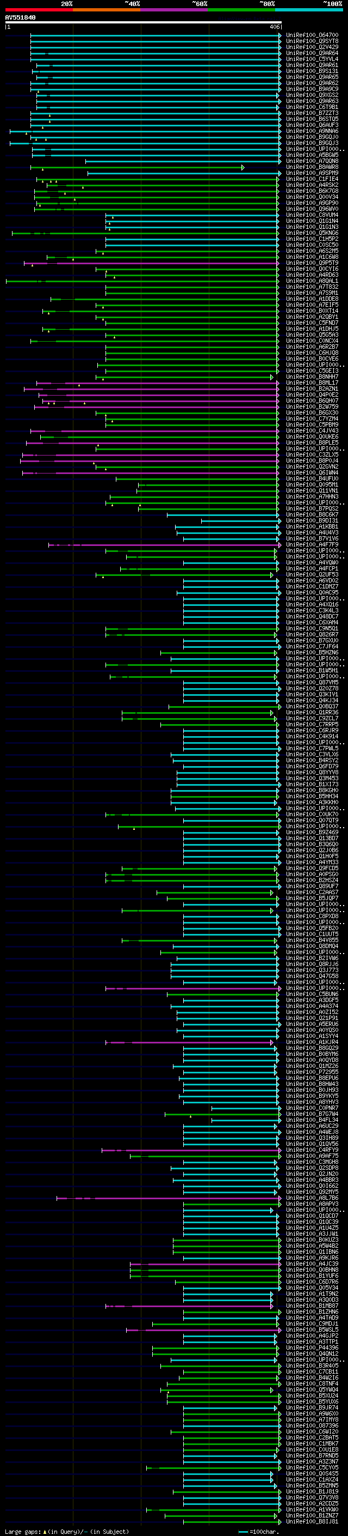Select the UniRef100_Q0BQ37 label
Viewport: 348px width, 1536px height.
pos(312,707)
